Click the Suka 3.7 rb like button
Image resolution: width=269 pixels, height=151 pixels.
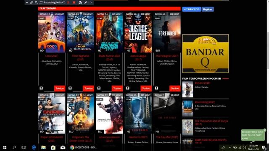[x=192, y=9]
